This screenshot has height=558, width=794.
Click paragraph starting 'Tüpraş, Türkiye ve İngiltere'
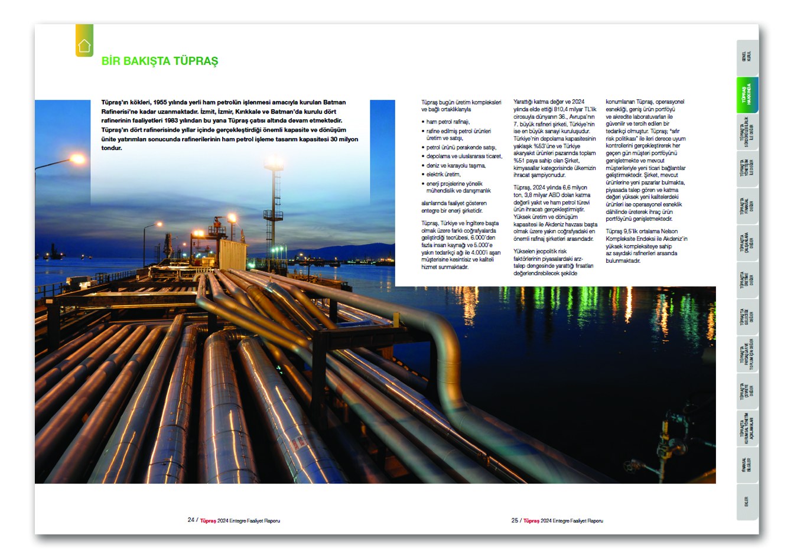click(461, 245)
